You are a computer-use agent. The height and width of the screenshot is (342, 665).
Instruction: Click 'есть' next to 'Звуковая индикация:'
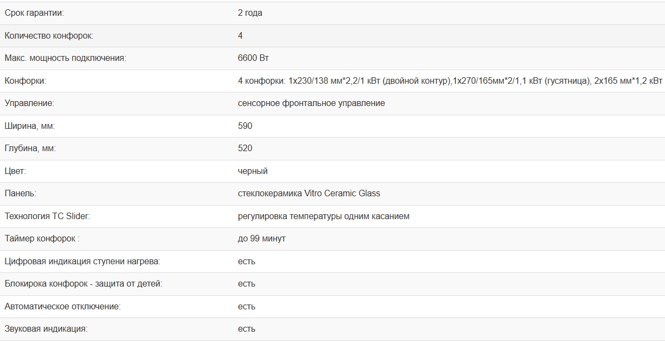tap(247, 329)
